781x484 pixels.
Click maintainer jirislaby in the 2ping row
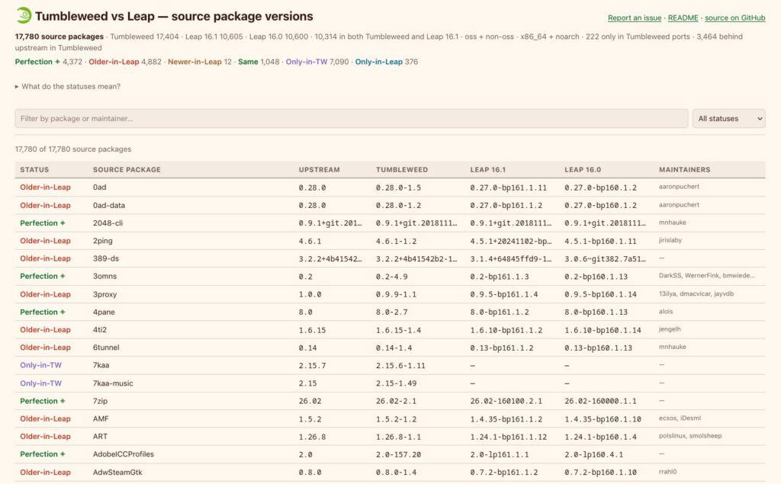point(670,240)
